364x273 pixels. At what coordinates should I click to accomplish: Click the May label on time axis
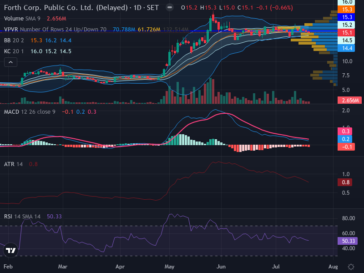point(169,267)
